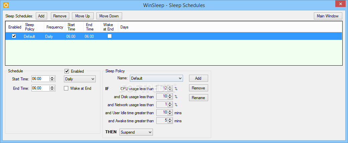Rename the Default sleep policy
This screenshot has width=348, height=143.
click(198, 98)
